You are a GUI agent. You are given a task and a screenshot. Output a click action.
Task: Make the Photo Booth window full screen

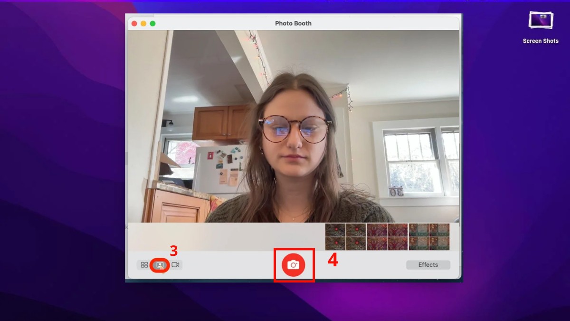(x=152, y=23)
